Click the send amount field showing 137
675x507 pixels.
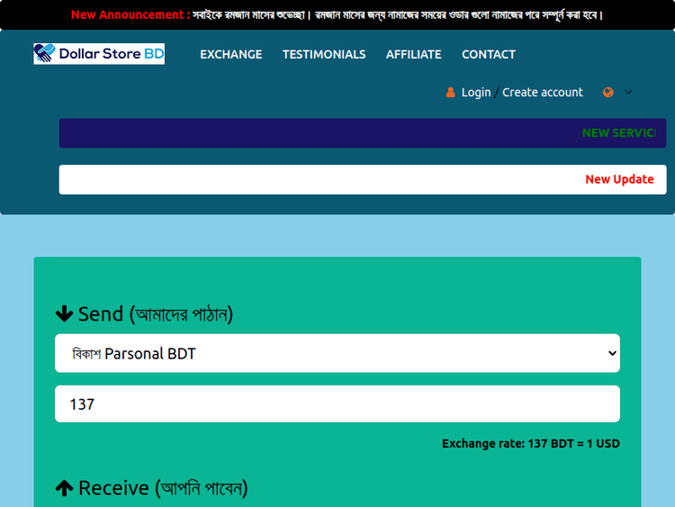pyautogui.click(x=337, y=404)
